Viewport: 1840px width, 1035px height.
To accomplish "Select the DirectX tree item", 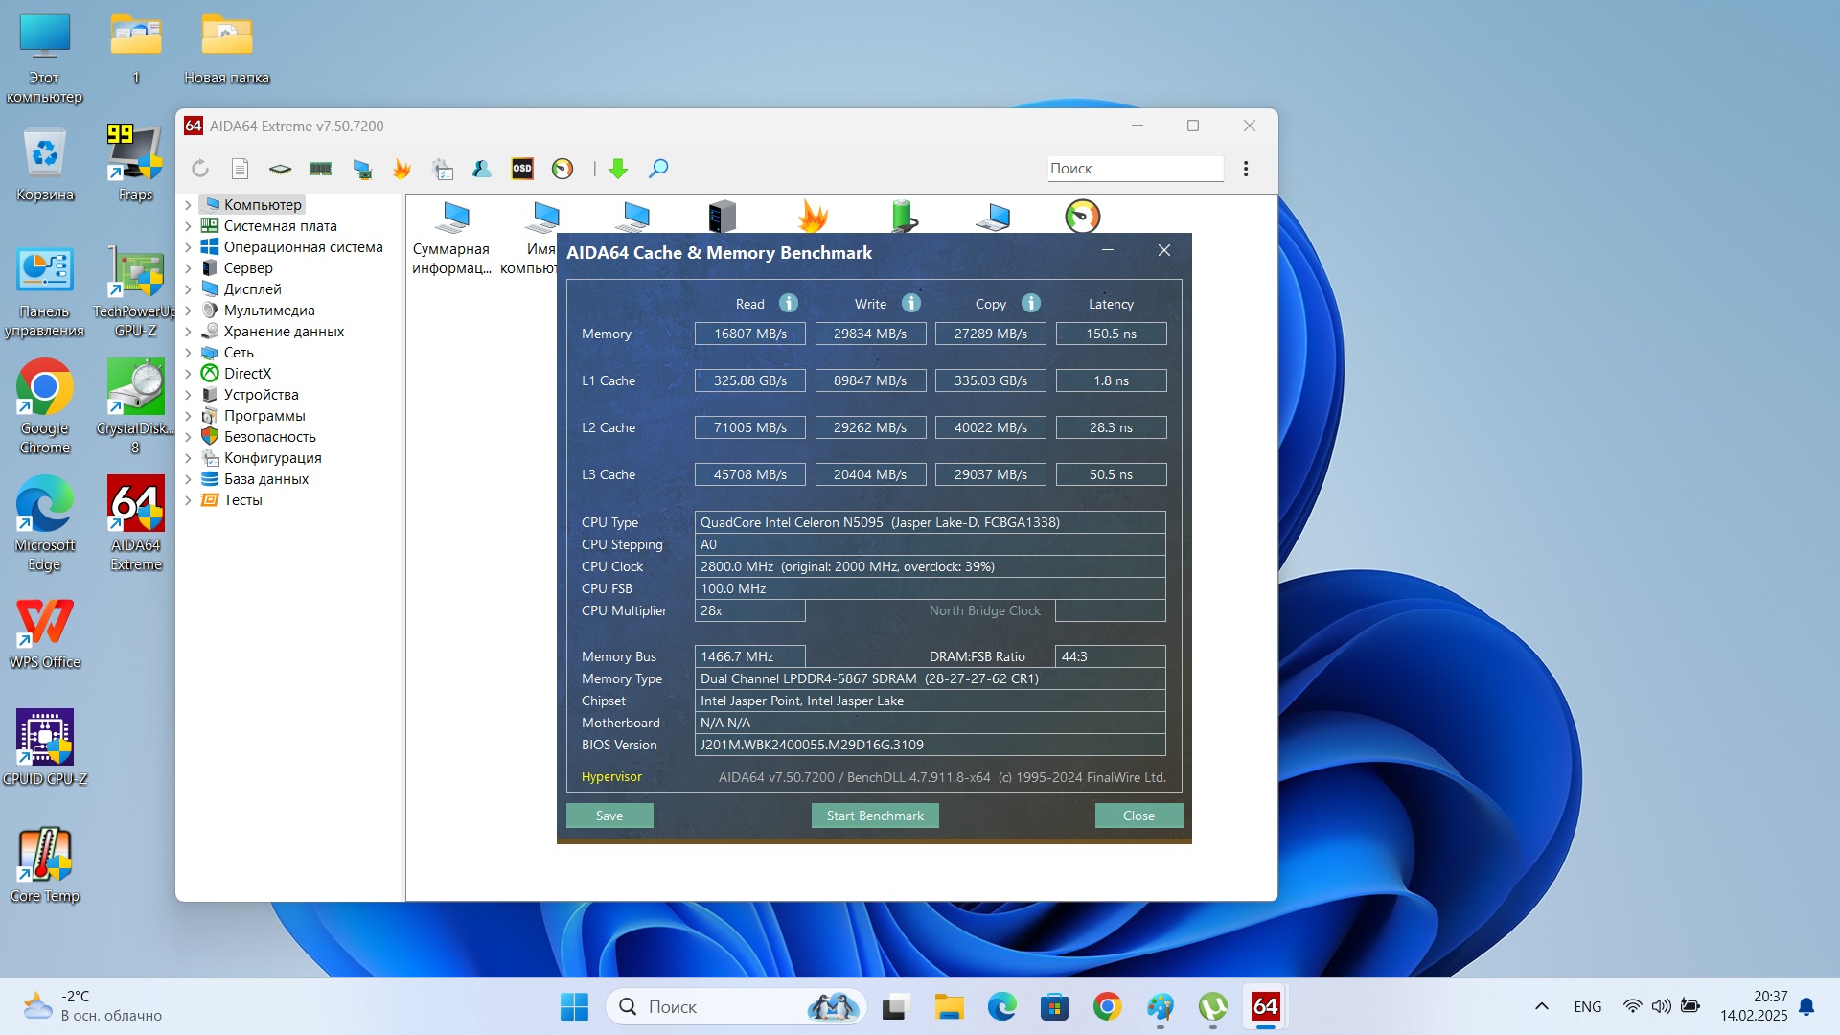I will (247, 374).
